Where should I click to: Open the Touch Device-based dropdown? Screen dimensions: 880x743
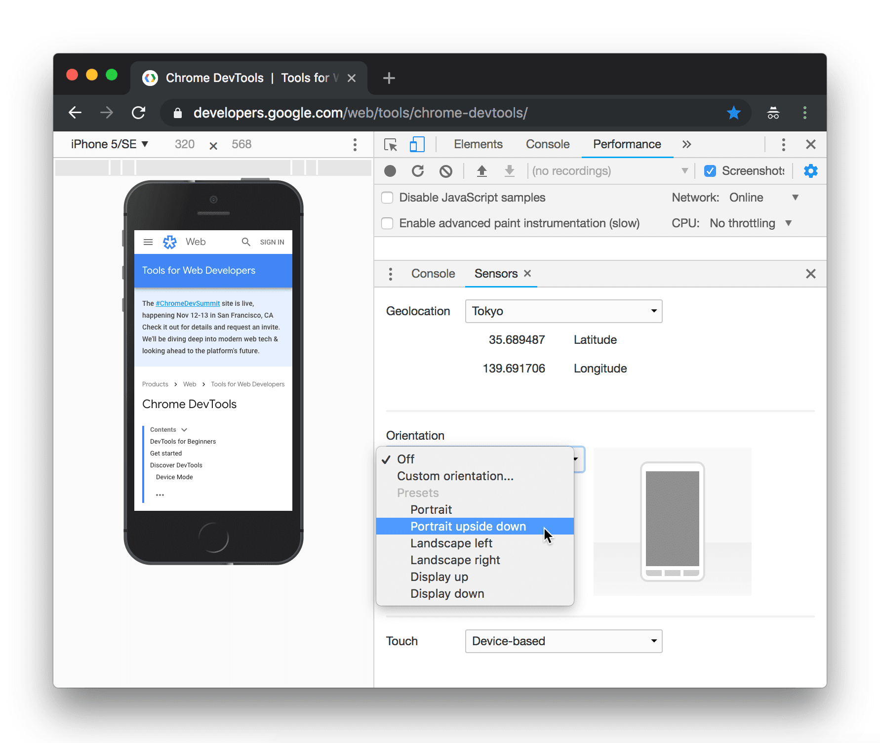(x=563, y=641)
